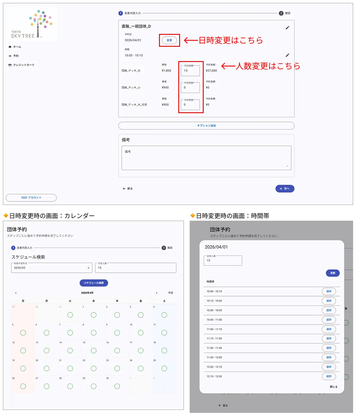Image resolution: width=356 pixels, height=416 pixels.
Task: Click the Tokyo Skytree logo
Action: coord(31,24)
